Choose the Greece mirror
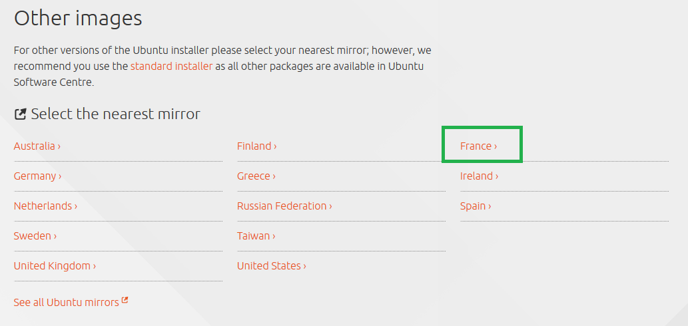 (256, 176)
